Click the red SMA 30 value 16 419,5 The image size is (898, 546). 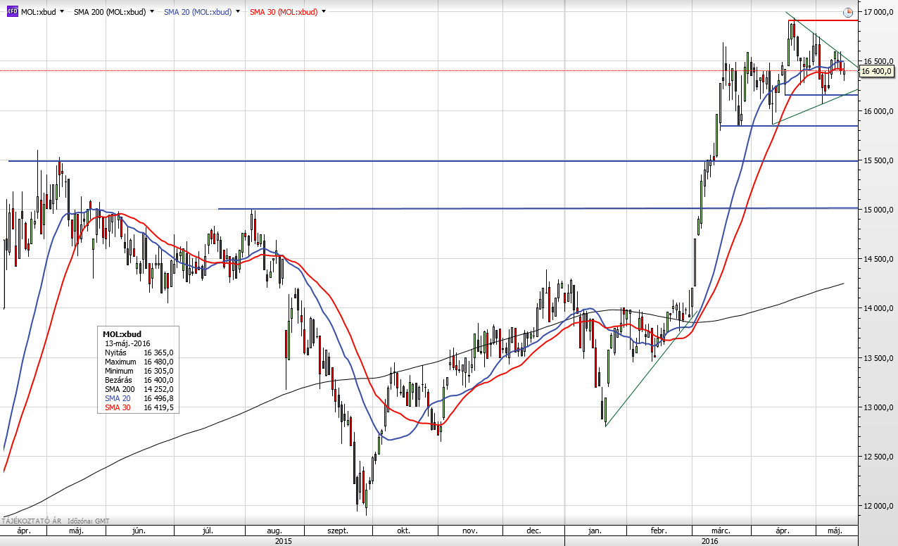[x=159, y=407]
